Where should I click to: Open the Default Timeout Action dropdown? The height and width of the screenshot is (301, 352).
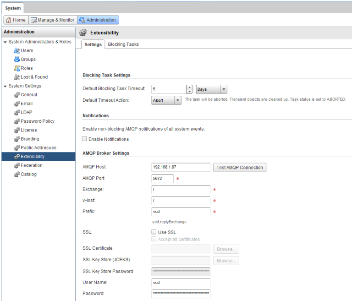pyautogui.click(x=178, y=100)
